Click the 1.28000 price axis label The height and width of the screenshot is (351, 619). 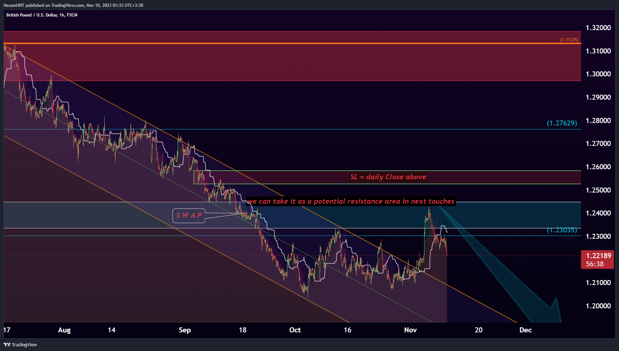tap(598, 120)
